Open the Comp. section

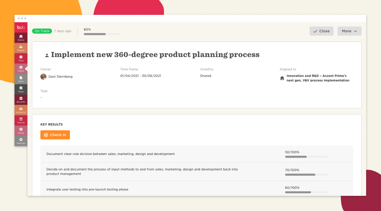[21, 131]
